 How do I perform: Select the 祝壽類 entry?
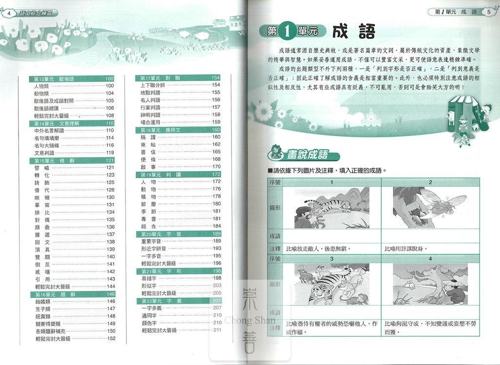click(x=75, y=316)
